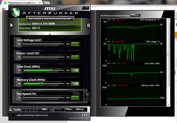Click the Memory Clock +200 value field
This screenshot has height=123, width=177.
coord(75,84)
